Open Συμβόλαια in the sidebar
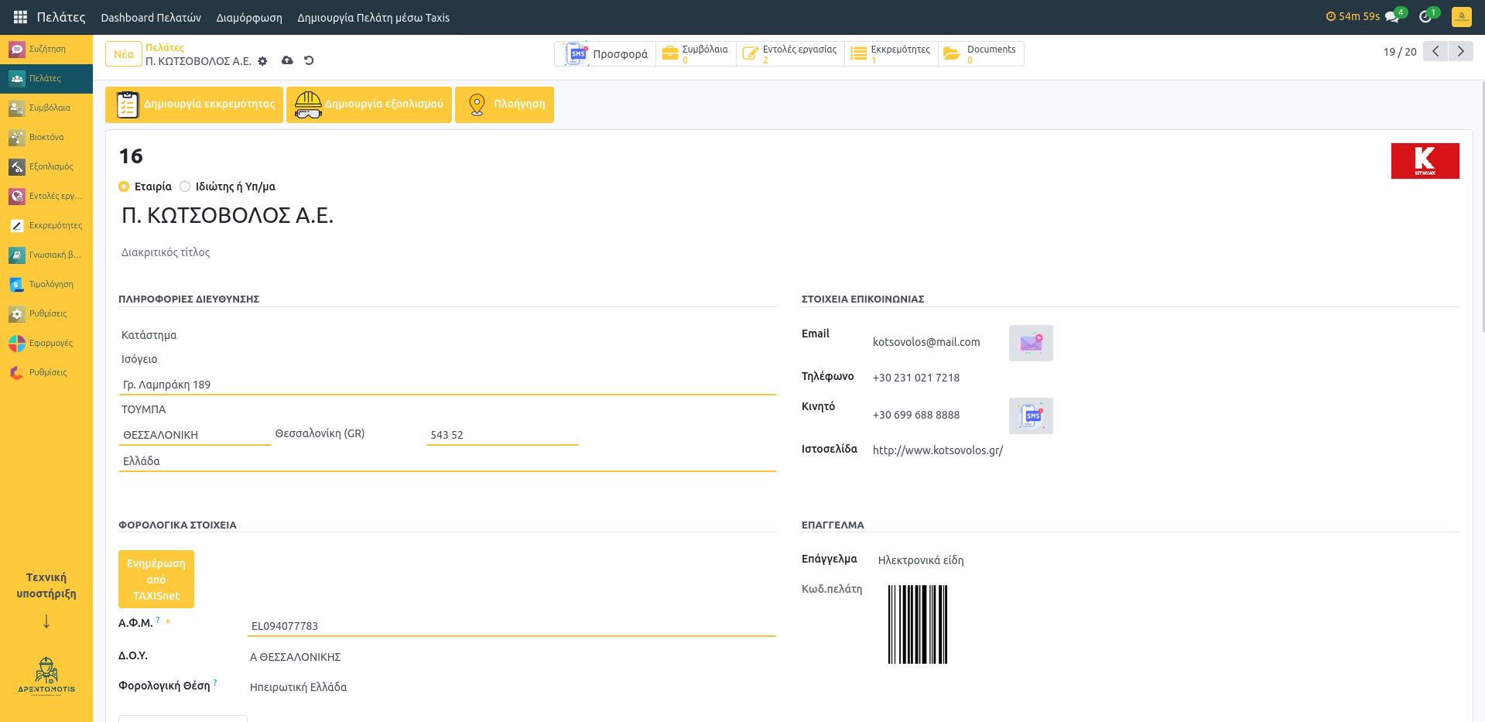The image size is (1485, 722). (x=46, y=108)
